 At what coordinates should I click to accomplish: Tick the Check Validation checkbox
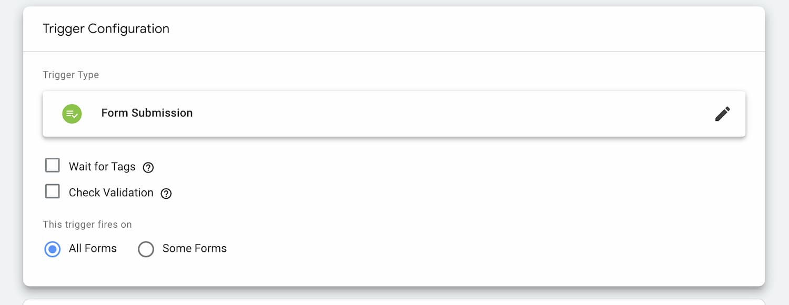pyautogui.click(x=53, y=191)
